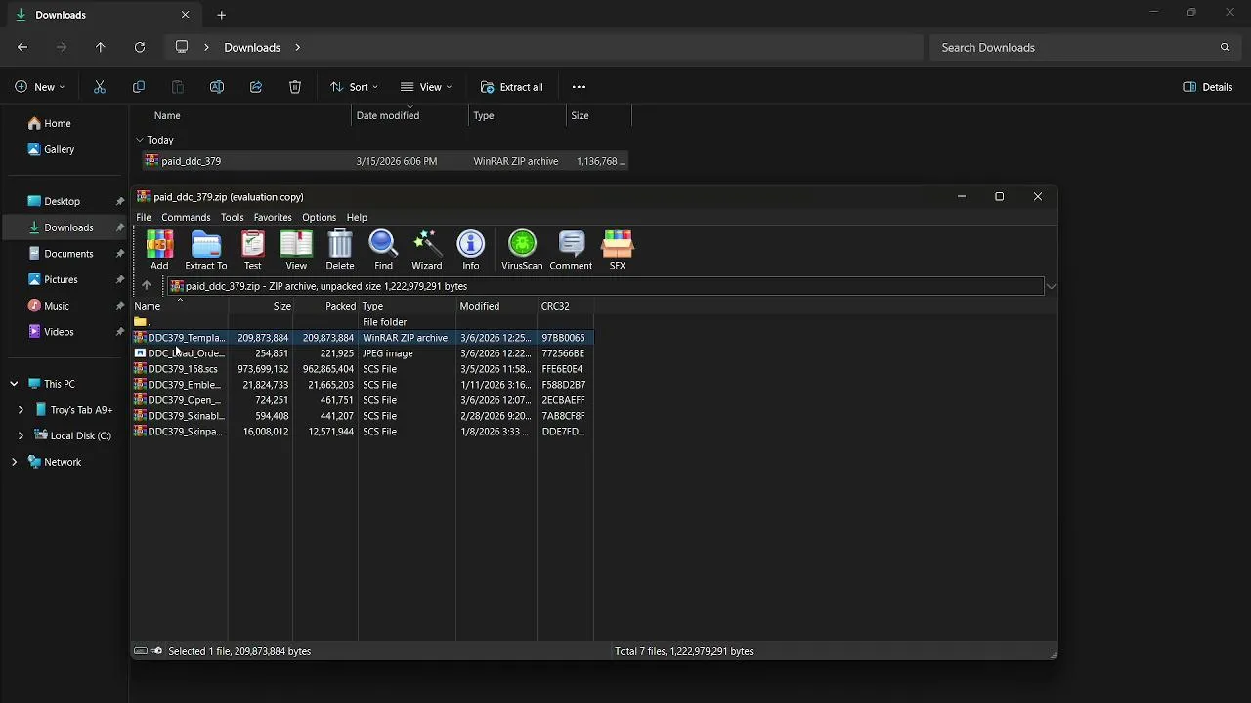Screen dimensions: 1251x703
Task: Click the SFX toolbar icon
Action: click(x=618, y=250)
